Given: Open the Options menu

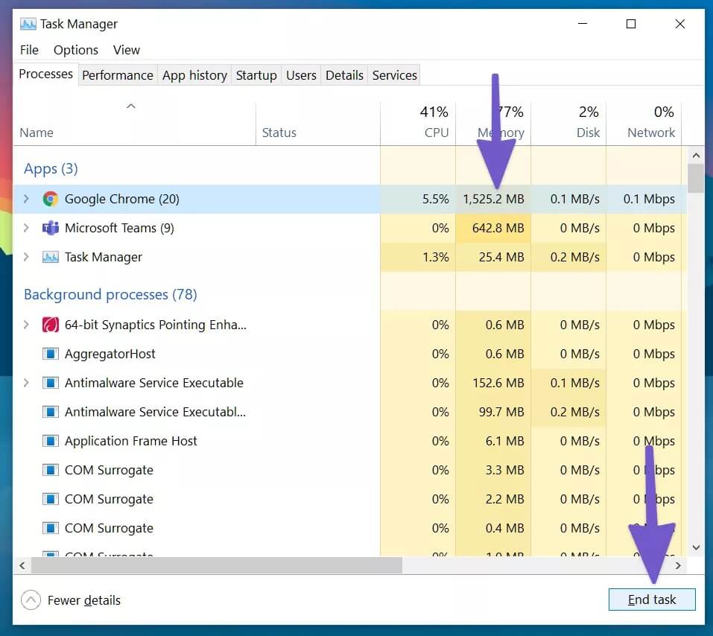Looking at the screenshot, I should pyautogui.click(x=75, y=50).
